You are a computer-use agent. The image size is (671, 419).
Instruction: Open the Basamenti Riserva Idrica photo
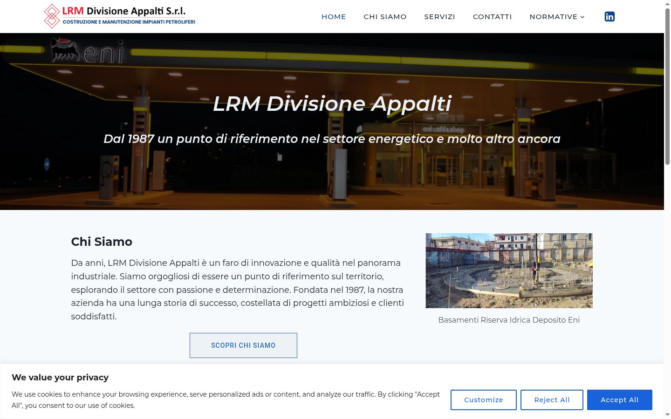click(509, 270)
